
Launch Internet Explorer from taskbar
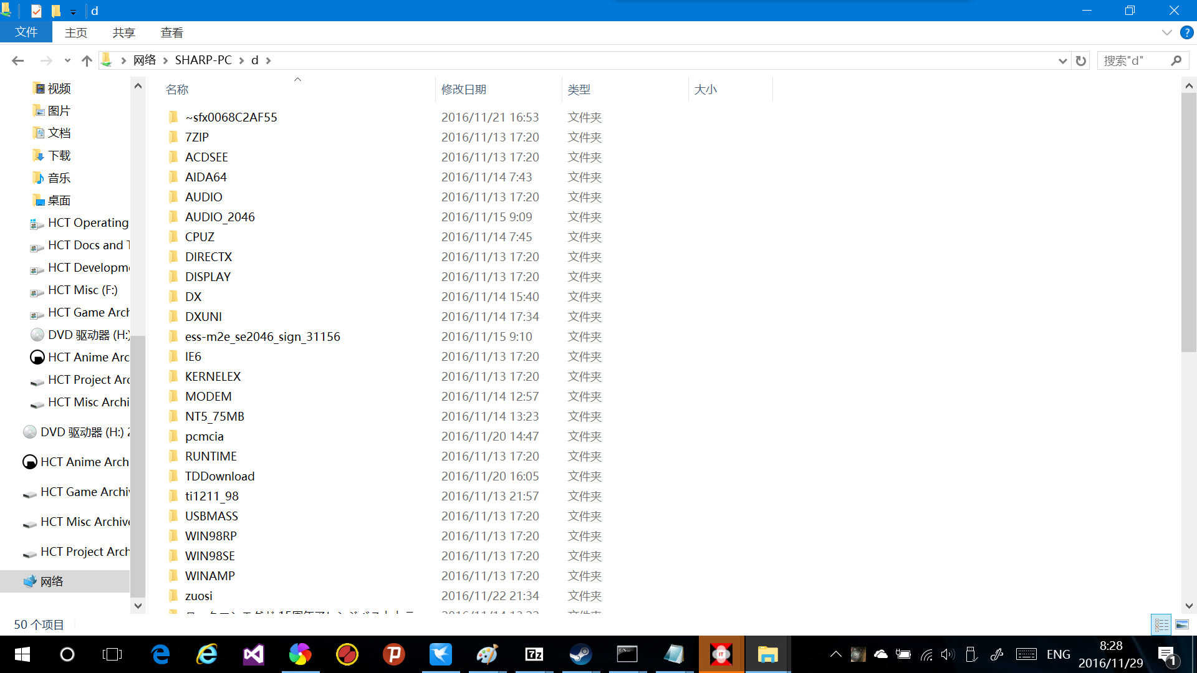click(207, 654)
